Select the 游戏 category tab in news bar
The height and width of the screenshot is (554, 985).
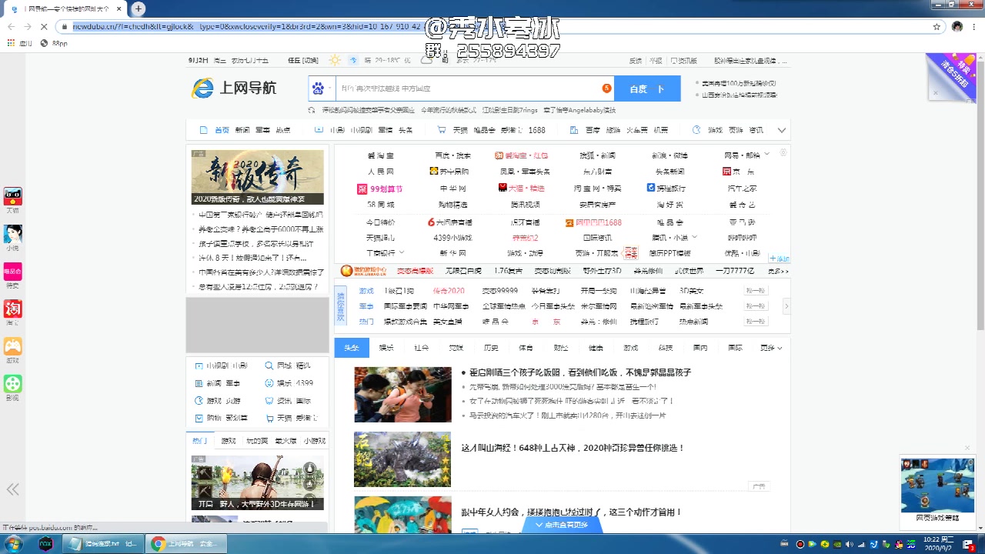(x=631, y=347)
